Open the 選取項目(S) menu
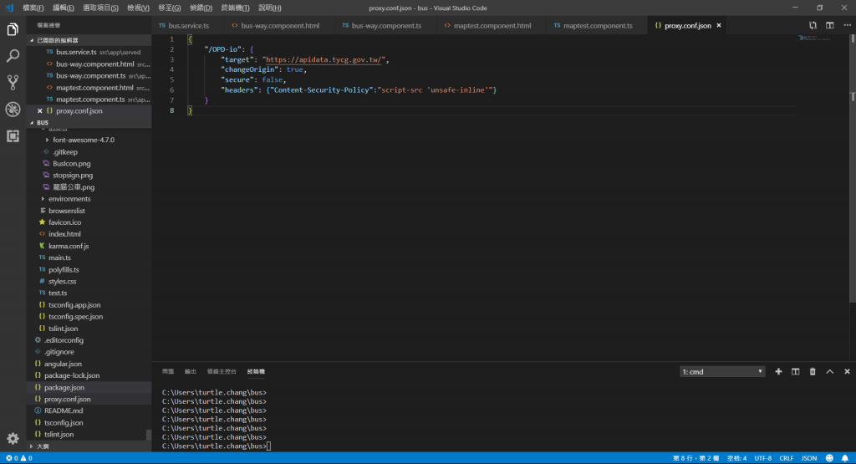856x464 pixels. (100, 8)
